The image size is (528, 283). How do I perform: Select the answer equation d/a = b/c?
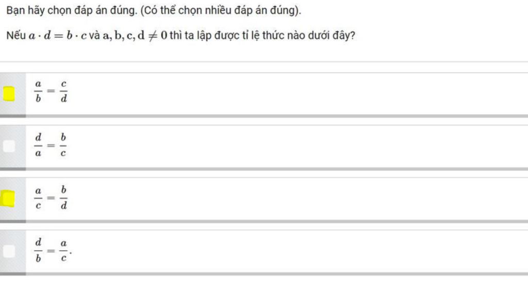51,145
